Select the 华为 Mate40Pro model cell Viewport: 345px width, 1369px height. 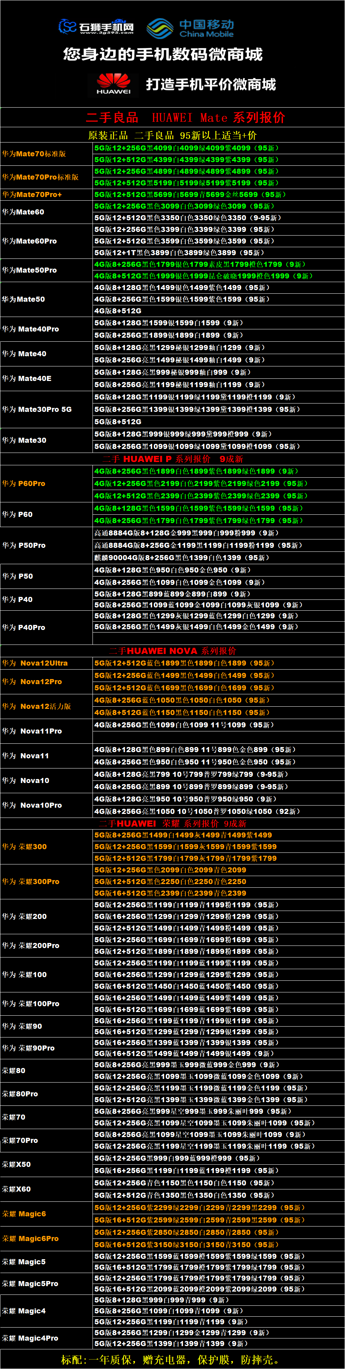coord(47,329)
